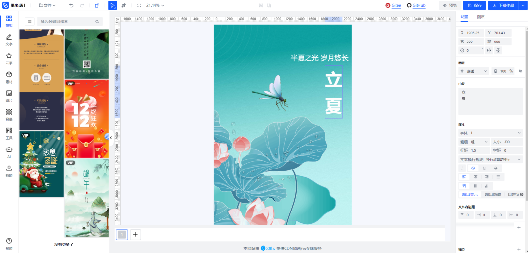Switch to the 图层 layers tab

[x=481, y=17]
